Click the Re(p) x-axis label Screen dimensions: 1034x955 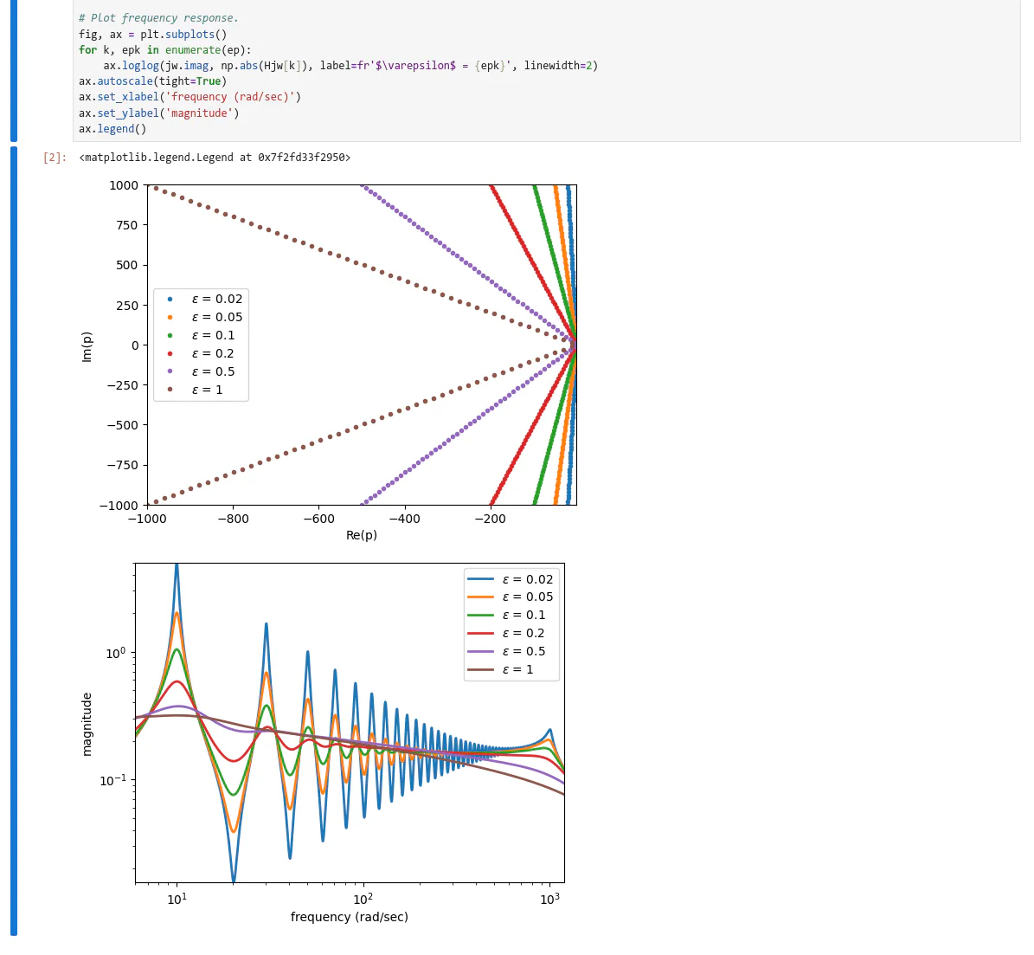tap(362, 535)
